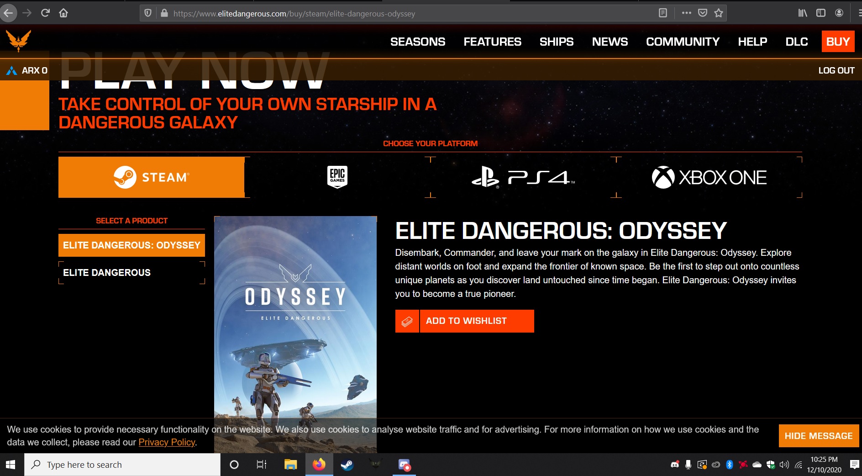Viewport: 862px width, 476px height.
Task: Open the Bluetooth tray icon
Action: coord(730,465)
